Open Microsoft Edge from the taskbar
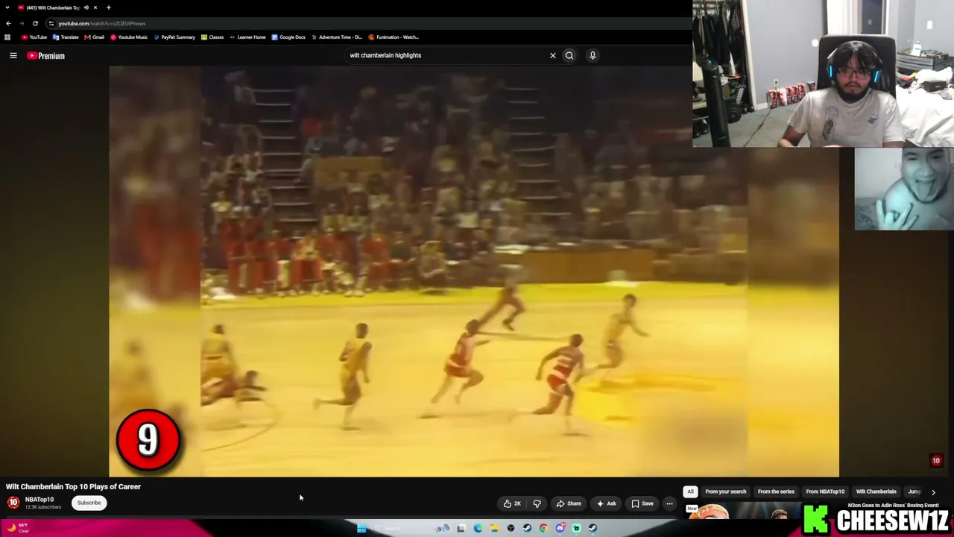This screenshot has height=537, width=954. click(478, 528)
